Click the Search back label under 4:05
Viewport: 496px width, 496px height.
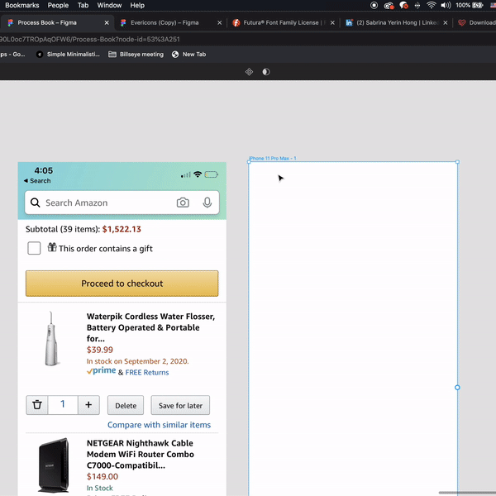click(41, 180)
